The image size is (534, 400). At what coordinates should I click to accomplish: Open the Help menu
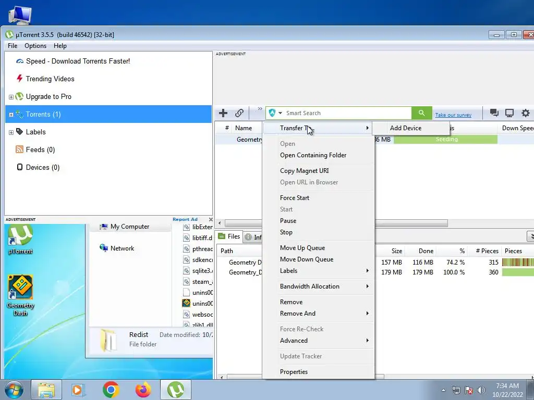click(x=60, y=46)
